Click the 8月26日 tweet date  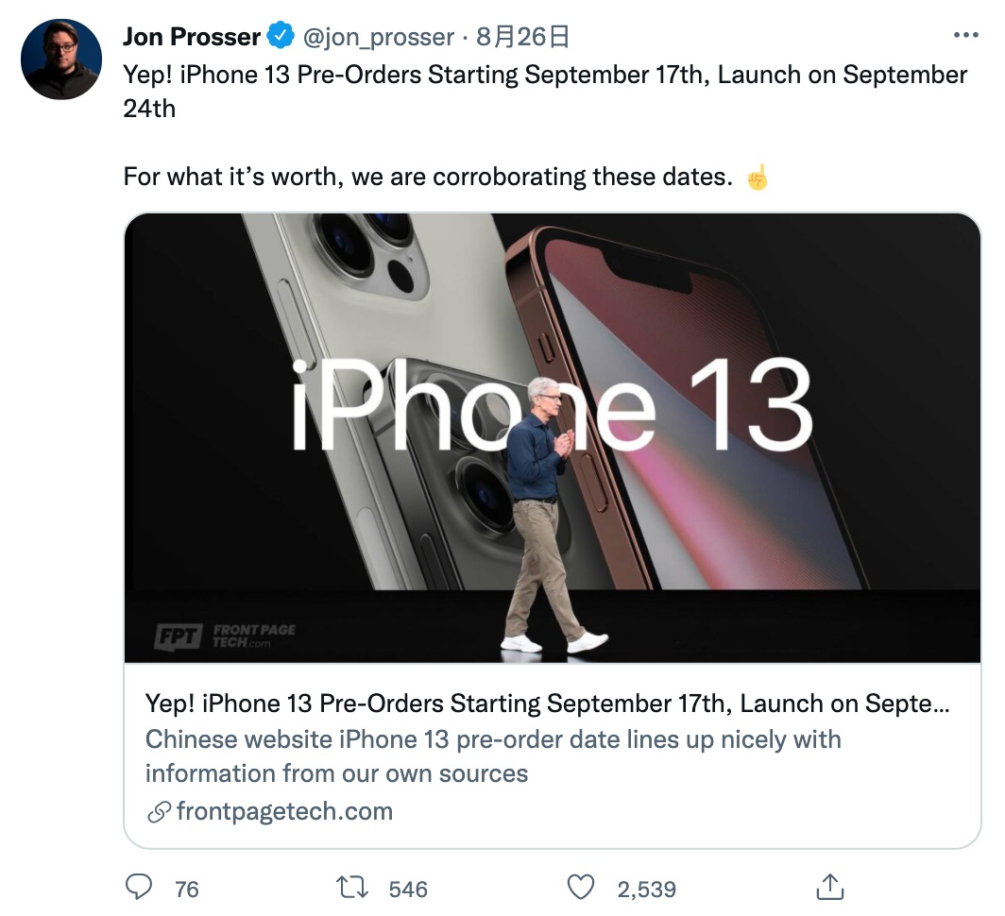coord(522,37)
